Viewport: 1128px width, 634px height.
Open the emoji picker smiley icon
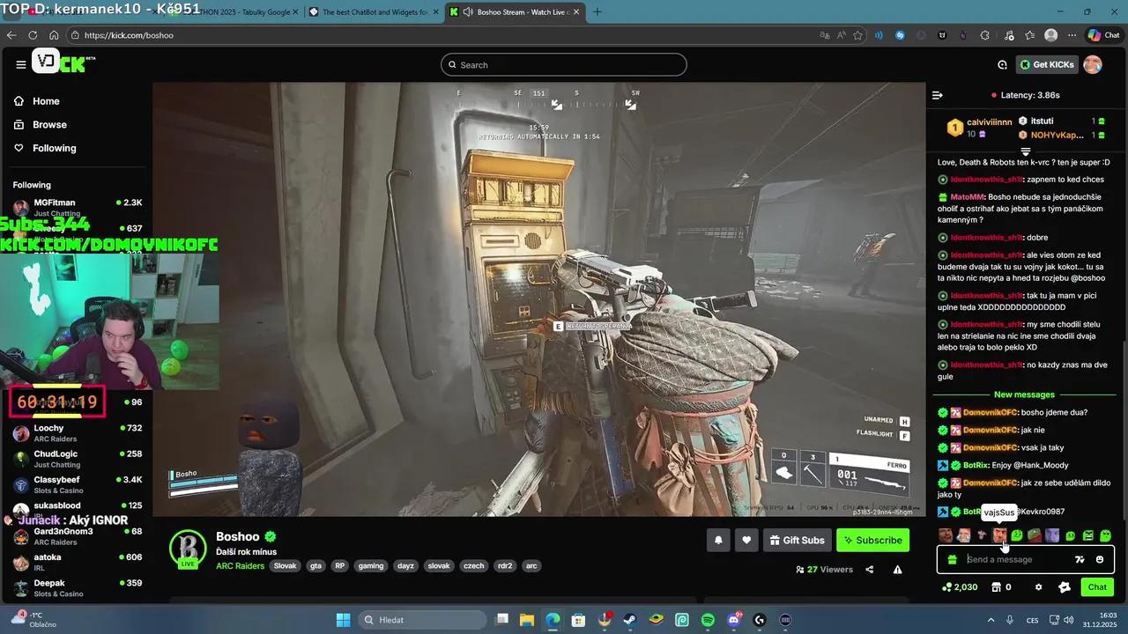coord(1100,559)
